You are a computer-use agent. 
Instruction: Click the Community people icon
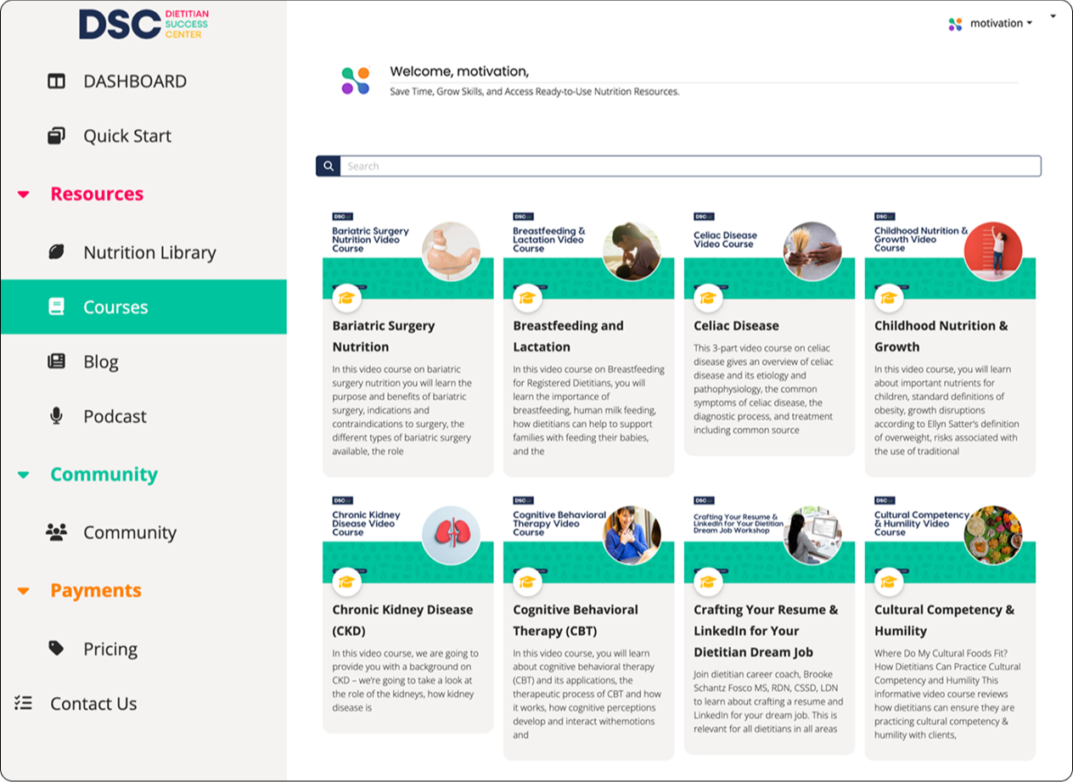tap(58, 532)
